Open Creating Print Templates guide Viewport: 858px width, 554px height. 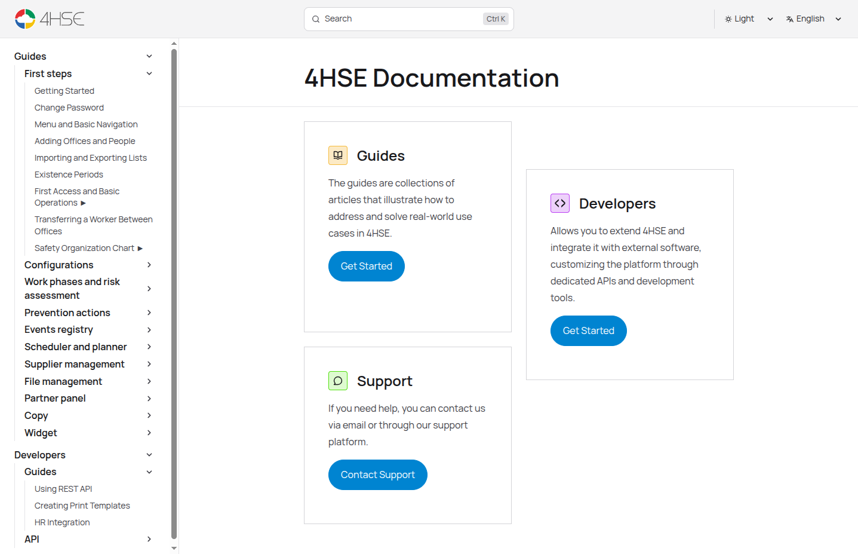click(x=82, y=506)
